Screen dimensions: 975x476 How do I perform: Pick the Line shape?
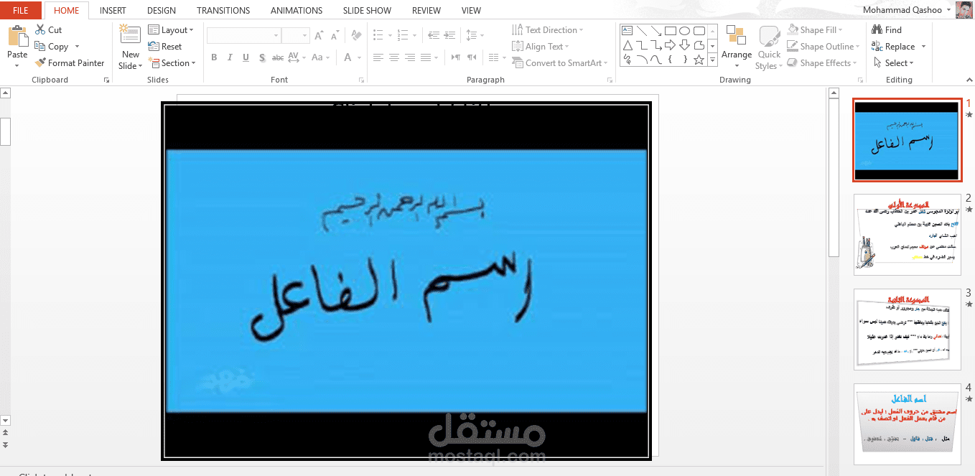tap(641, 31)
